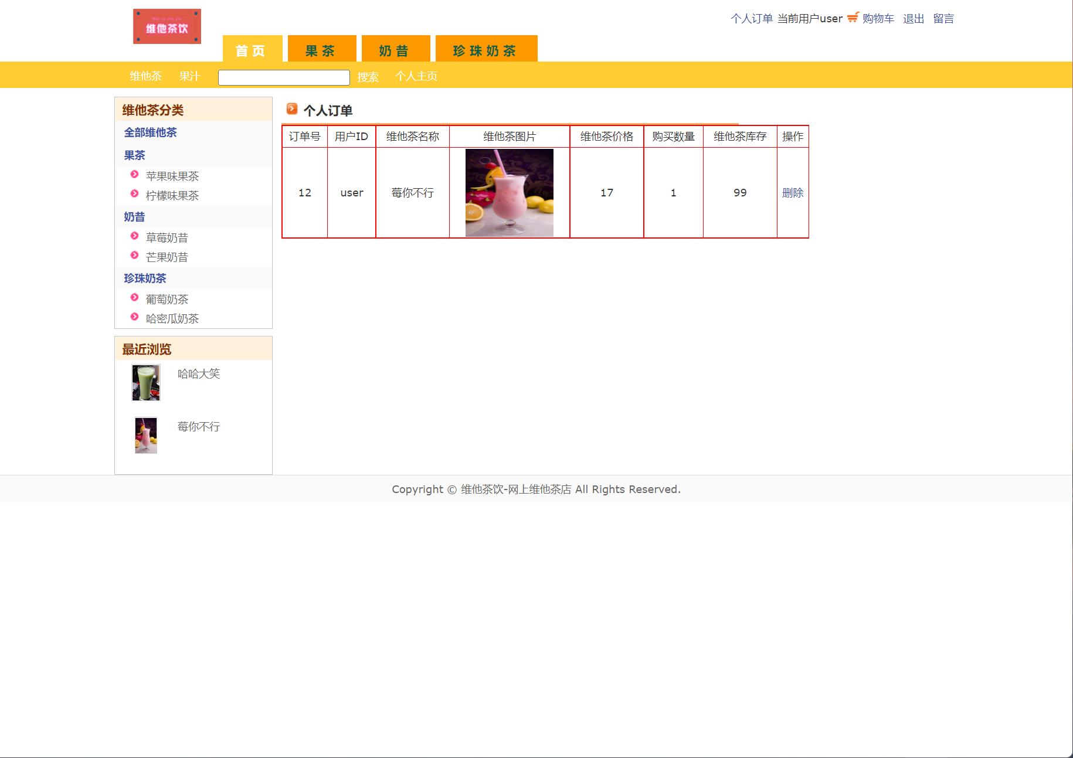1073x758 pixels.
Task: Switch to the 果茶 tab
Action: pyautogui.click(x=321, y=50)
